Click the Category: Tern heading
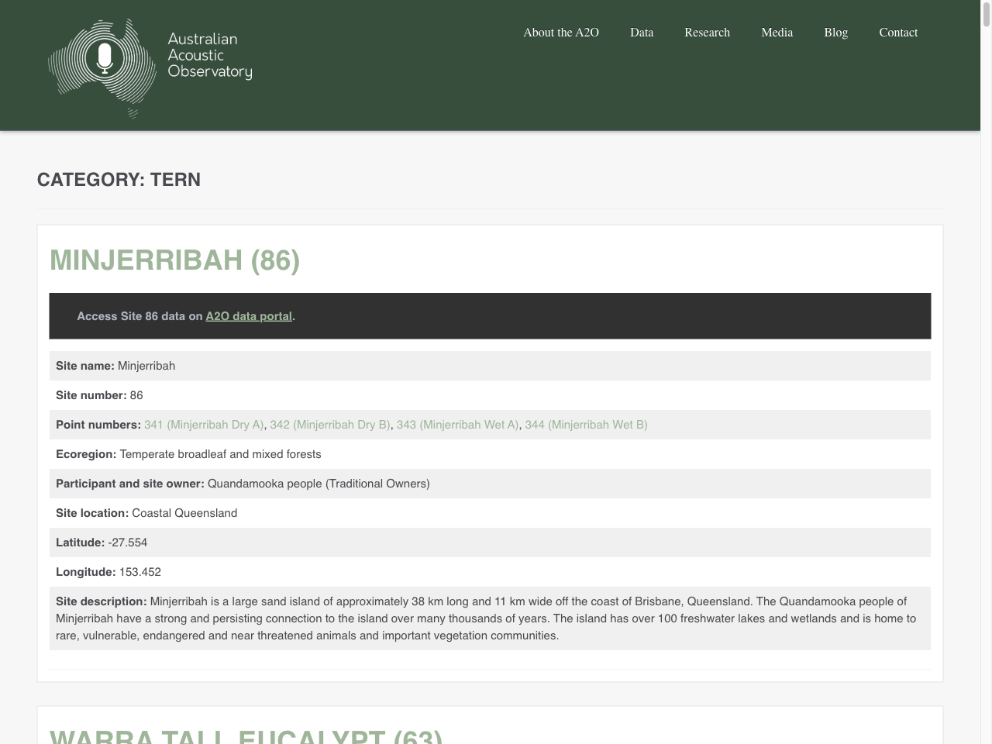Image resolution: width=992 pixels, height=744 pixels. [119, 179]
